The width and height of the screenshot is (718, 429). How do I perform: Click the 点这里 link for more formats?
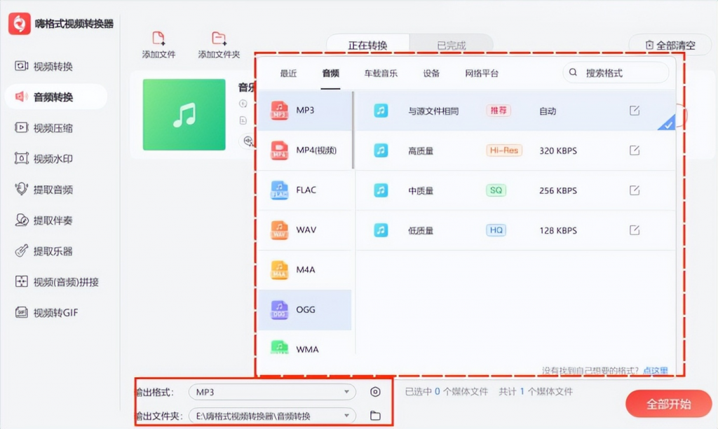[655, 371]
